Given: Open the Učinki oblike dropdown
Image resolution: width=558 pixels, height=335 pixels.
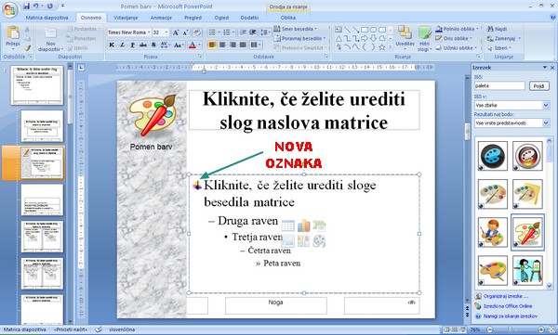Looking at the screenshot, I should pyautogui.click(x=457, y=48).
